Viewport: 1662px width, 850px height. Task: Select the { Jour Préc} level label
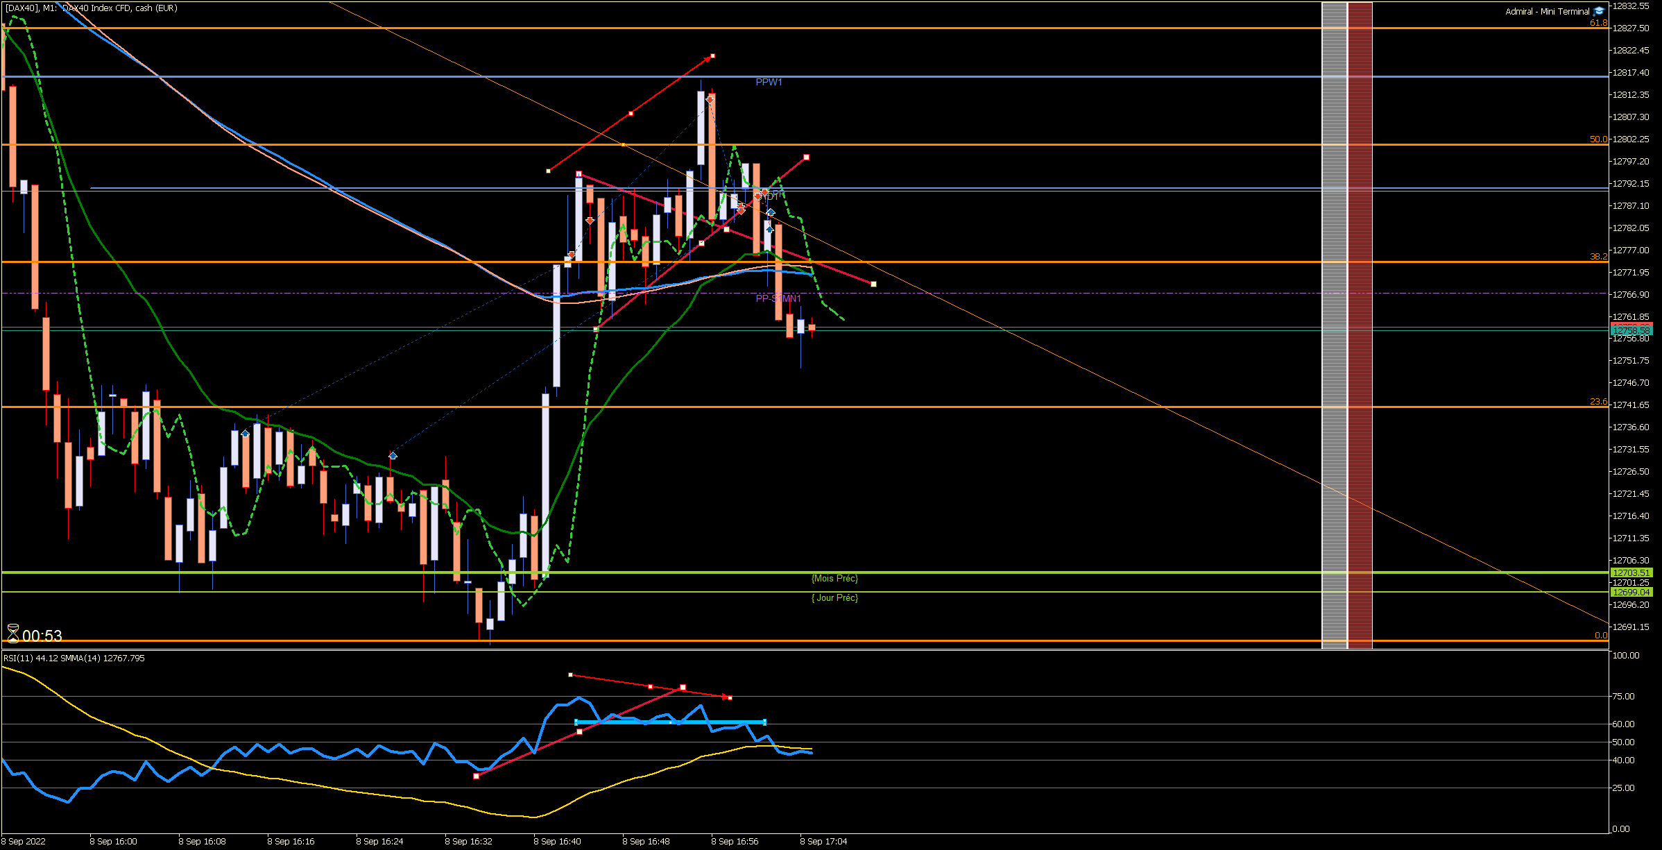[834, 597]
